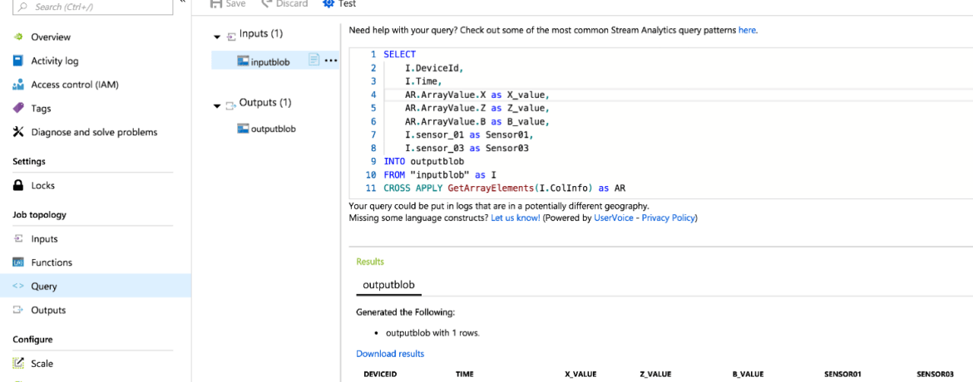Click the Discard button
973x382 pixels.
coord(284,3)
